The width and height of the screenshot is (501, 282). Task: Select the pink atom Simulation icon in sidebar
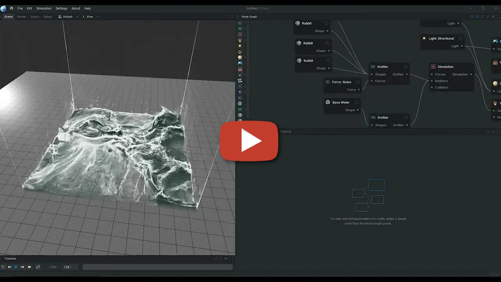pos(240,34)
